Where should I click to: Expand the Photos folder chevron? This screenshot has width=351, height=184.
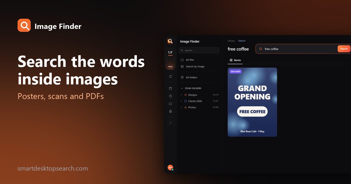pyautogui.click(x=181, y=107)
